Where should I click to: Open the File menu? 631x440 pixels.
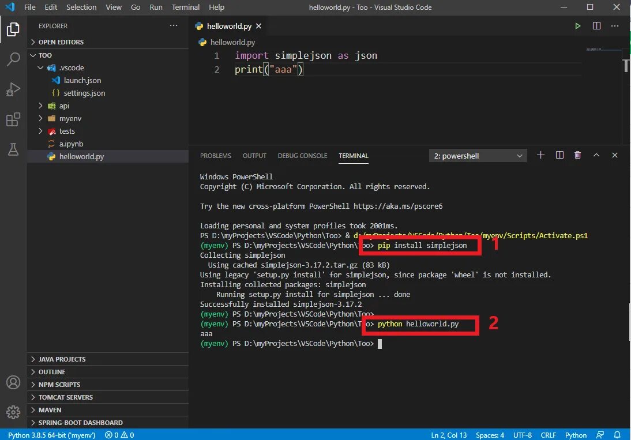click(x=30, y=7)
